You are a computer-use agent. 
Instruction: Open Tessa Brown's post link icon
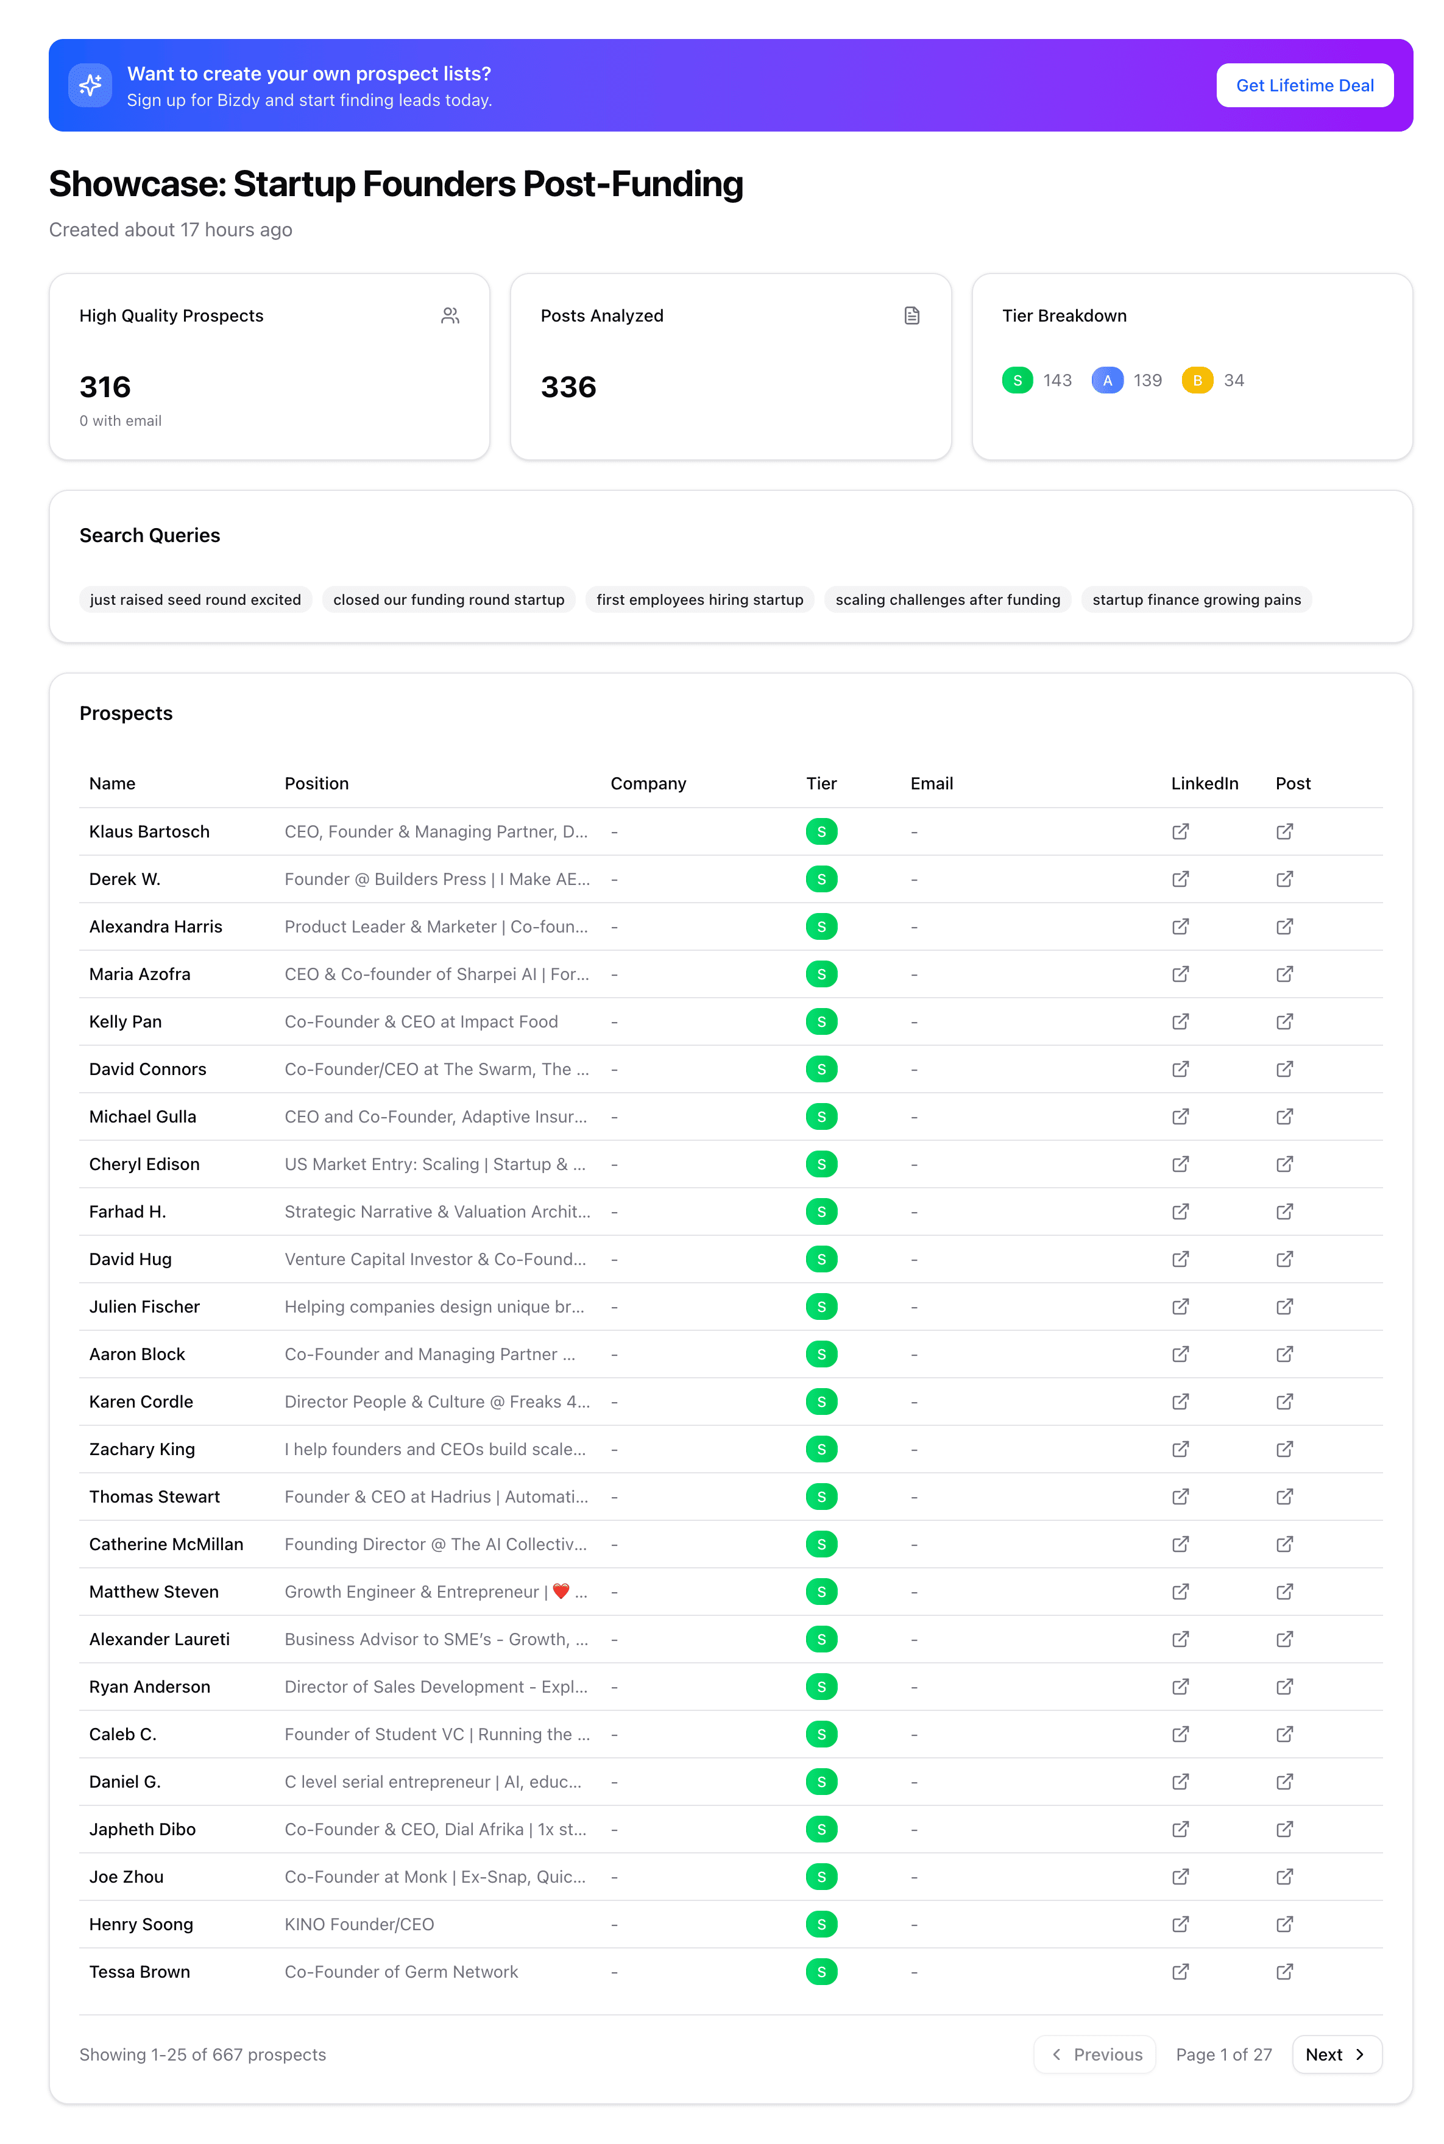[1284, 1972]
